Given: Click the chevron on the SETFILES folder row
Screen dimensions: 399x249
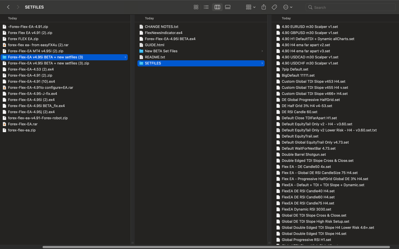Looking at the screenshot, I should (x=262, y=63).
